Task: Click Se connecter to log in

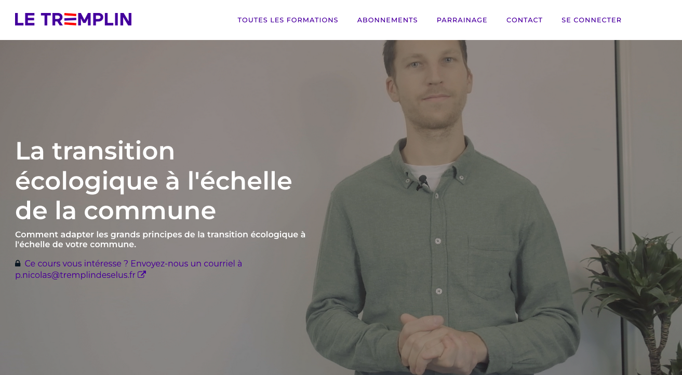Action: [592, 20]
